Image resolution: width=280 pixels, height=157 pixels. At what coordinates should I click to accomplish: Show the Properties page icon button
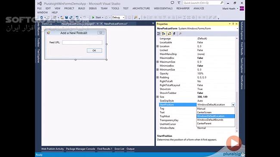tap(169, 33)
